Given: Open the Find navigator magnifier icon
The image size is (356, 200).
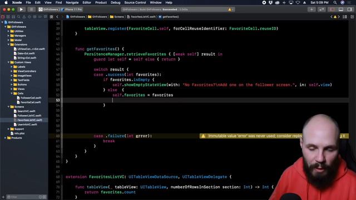Looking at the screenshot, I should pos(18,17).
